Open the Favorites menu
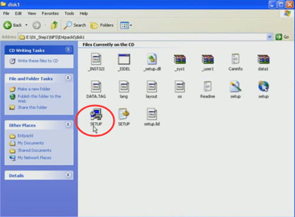Image resolution: width=295 pixels, height=217 pixels. pyautogui.click(x=50, y=14)
